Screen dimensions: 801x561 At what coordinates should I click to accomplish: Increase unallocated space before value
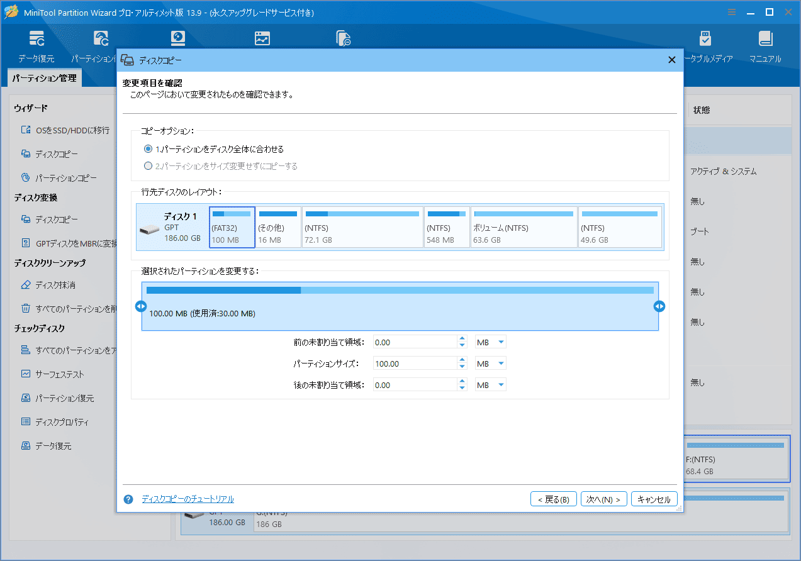pos(462,339)
